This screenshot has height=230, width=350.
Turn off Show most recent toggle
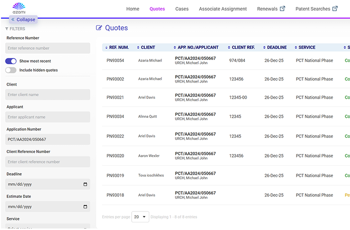[11, 61]
